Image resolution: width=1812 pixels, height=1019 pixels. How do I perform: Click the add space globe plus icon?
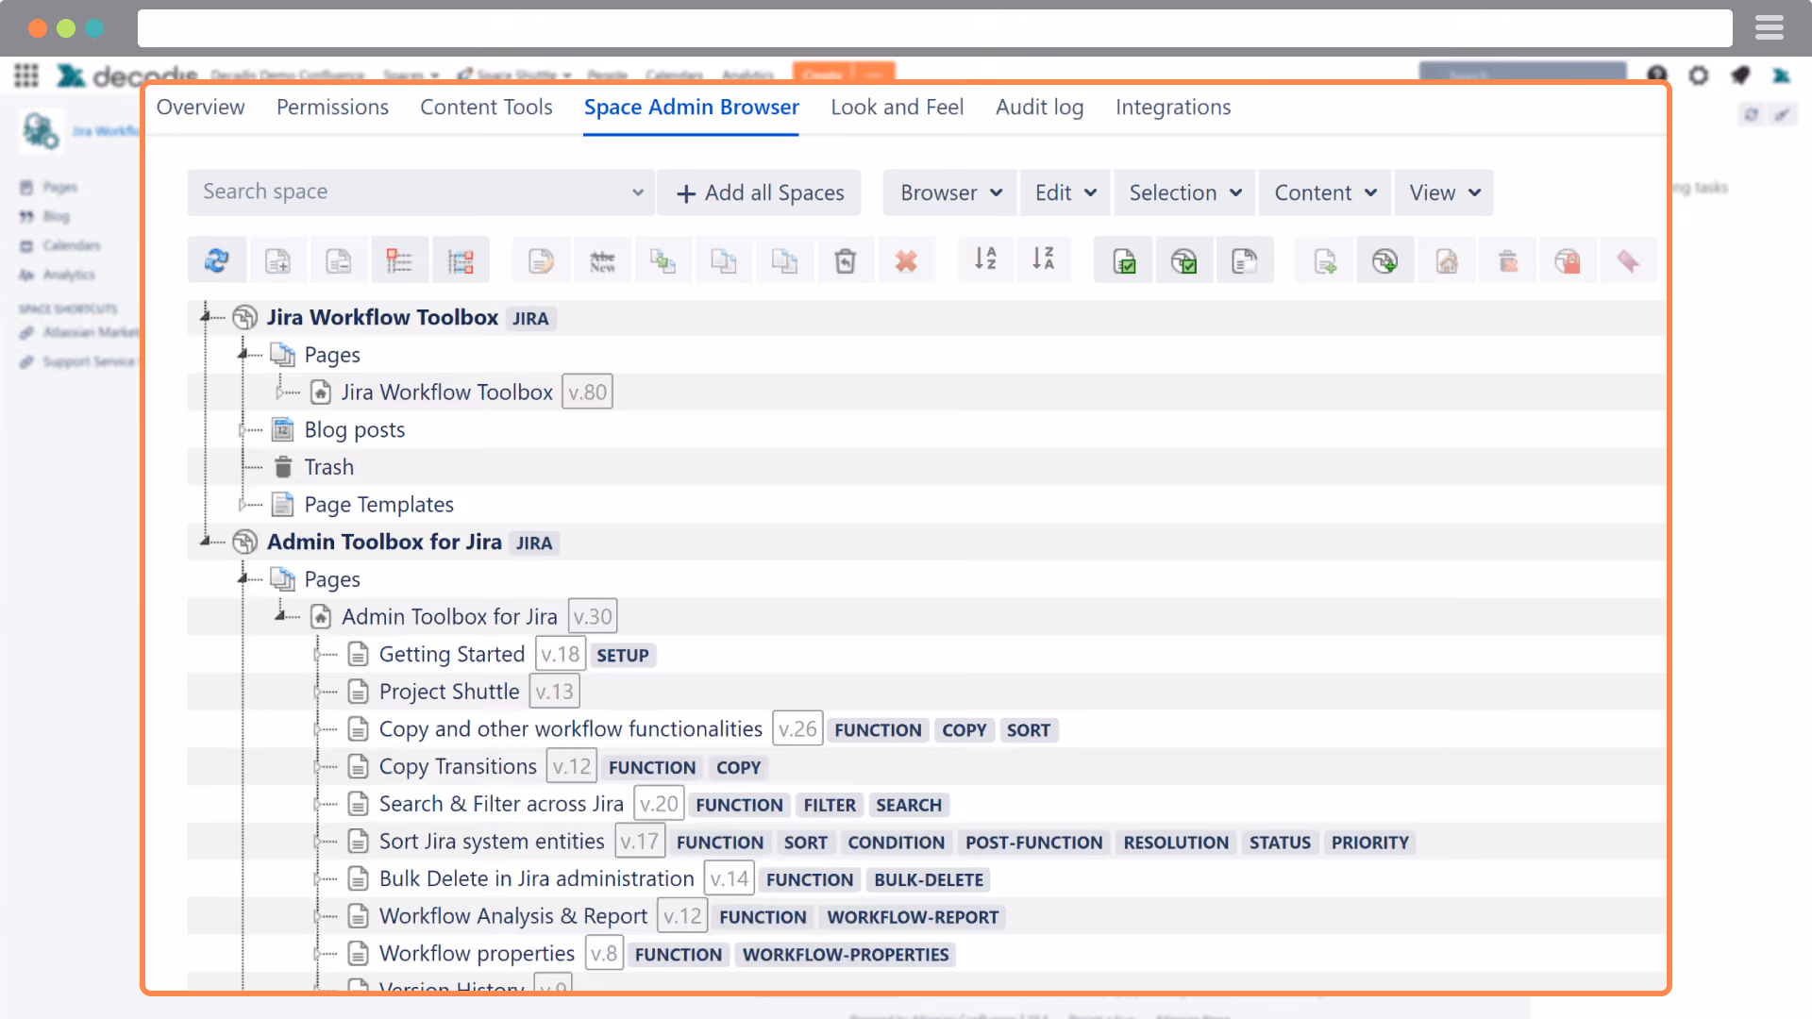click(1385, 260)
